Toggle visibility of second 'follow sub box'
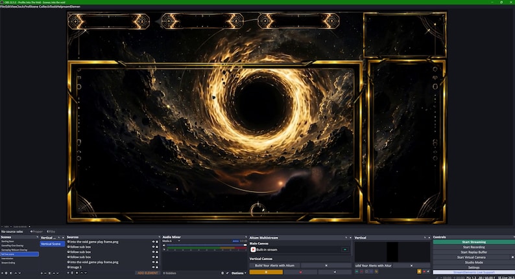The height and width of the screenshot is (279, 515). pyautogui.click(x=153, y=252)
